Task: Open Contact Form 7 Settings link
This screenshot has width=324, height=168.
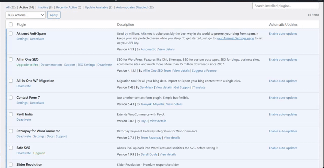Action: [22, 103]
